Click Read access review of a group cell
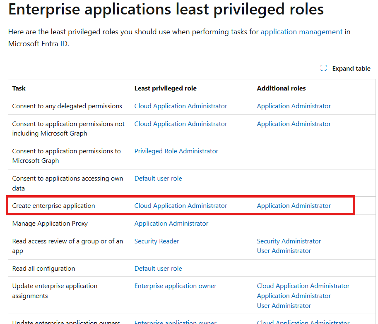The image size is (378, 324). coord(67,246)
